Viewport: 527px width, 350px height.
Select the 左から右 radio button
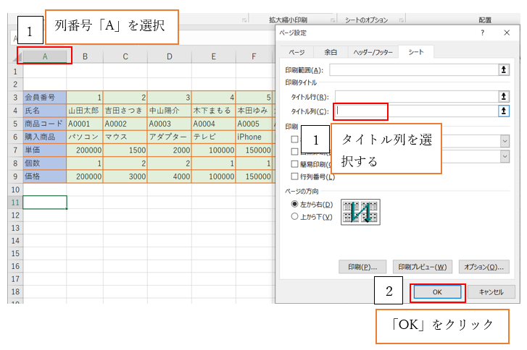point(295,205)
